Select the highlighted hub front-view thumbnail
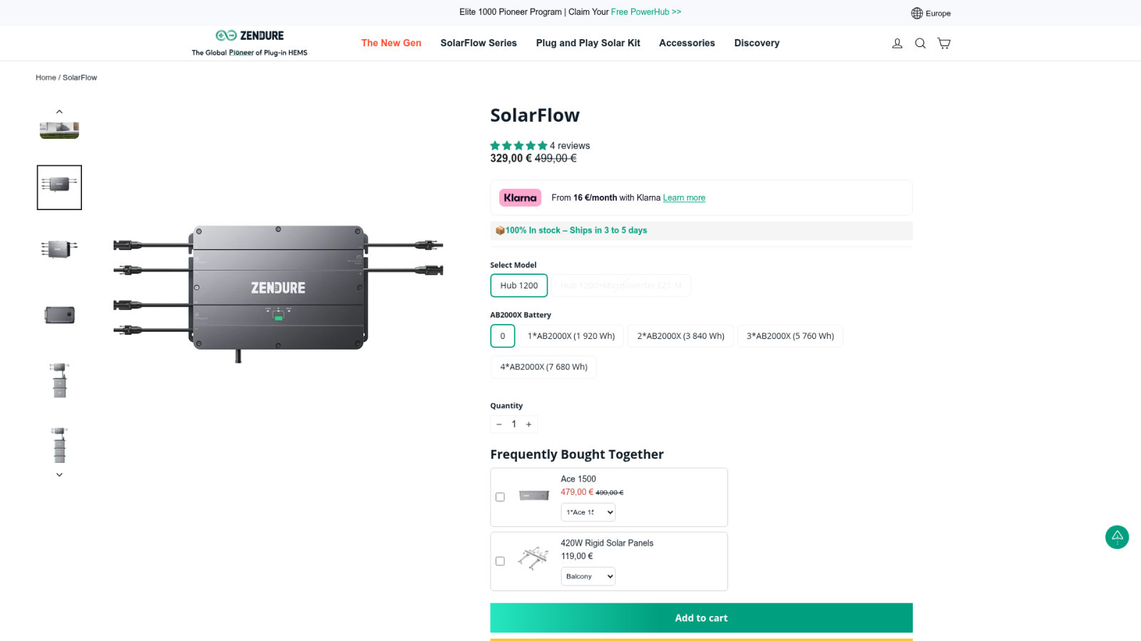The height and width of the screenshot is (641, 1141). coord(59,187)
